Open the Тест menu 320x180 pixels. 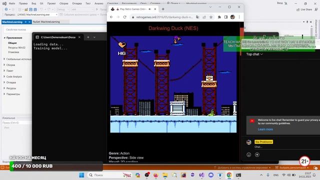click(88, 3)
